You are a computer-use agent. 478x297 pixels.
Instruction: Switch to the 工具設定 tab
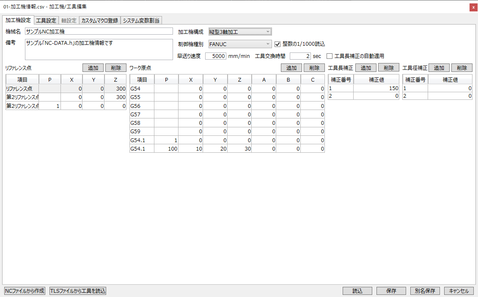(x=46, y=20)
